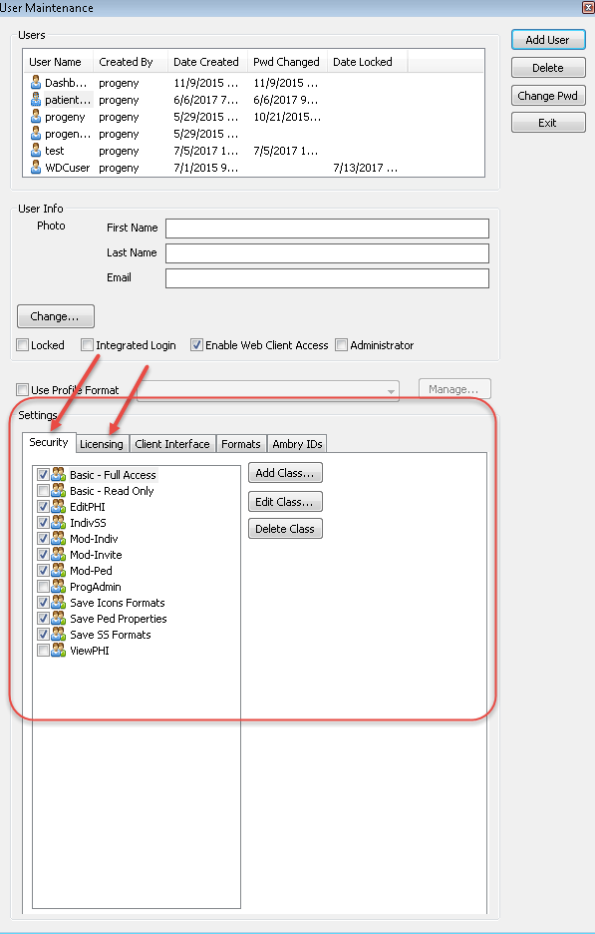Click into the First Name field

click(327, 229)
